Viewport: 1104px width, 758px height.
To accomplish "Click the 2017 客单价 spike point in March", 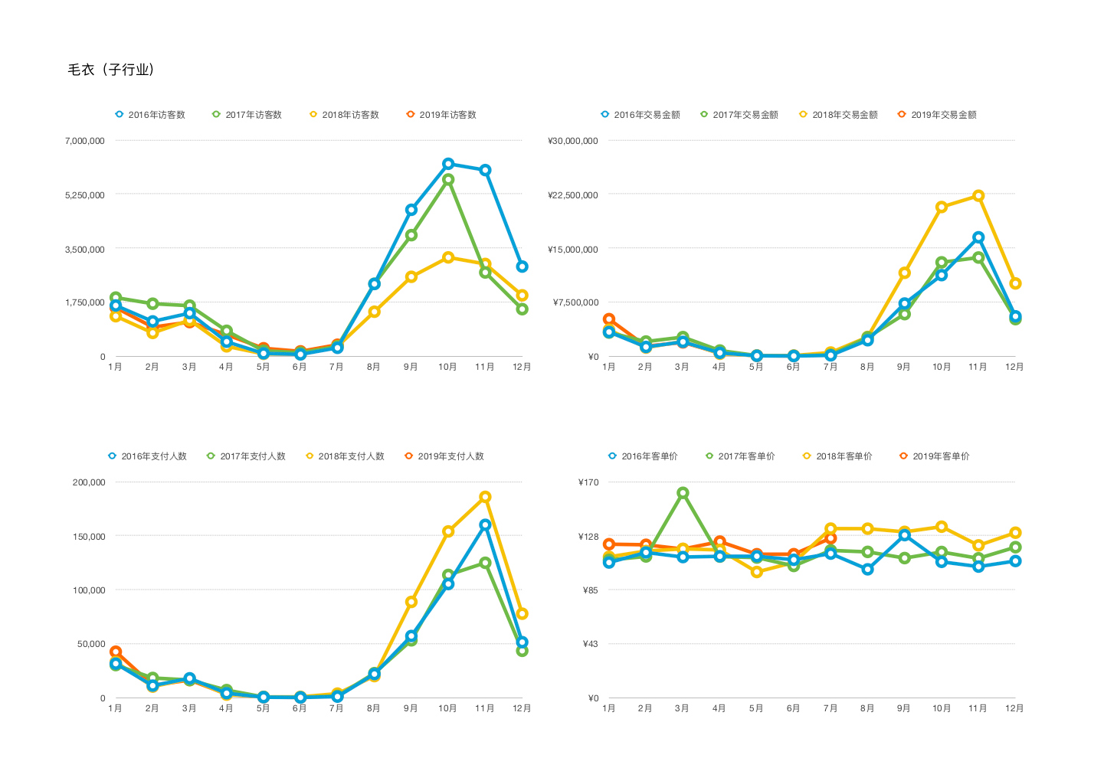I will click(x=683, y=493).
